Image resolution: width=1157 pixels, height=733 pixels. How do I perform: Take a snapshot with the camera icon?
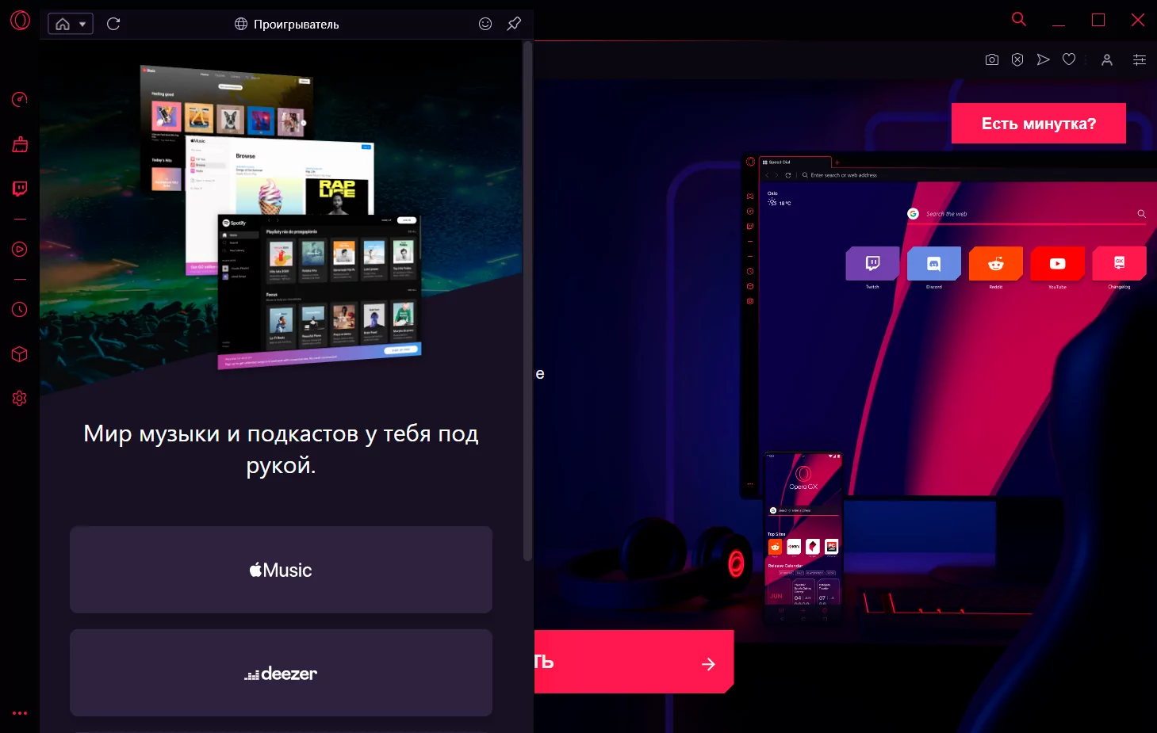(x=992, y=59)
